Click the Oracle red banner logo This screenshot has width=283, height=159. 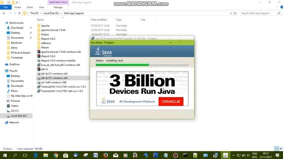point(171,102)
